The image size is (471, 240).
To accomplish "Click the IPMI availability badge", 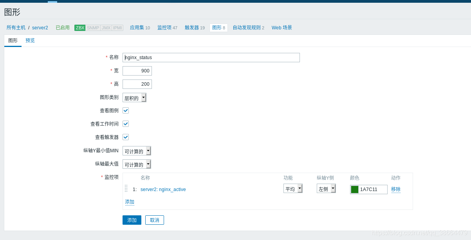I will tap(117, 28).
